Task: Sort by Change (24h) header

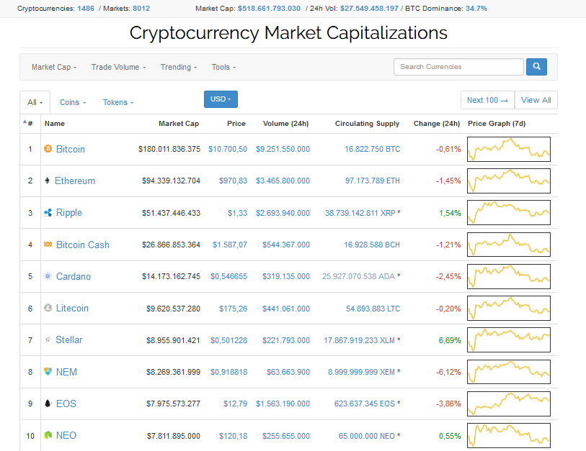Action: pos(437,124)
